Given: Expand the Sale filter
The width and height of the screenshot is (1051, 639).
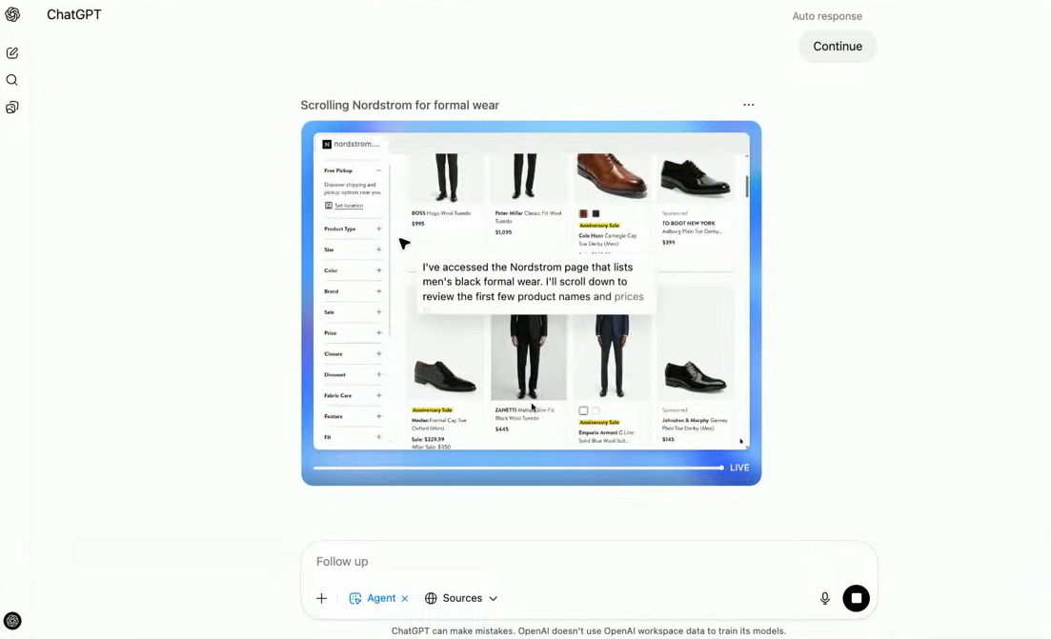Looking at the screenshot, I should coord(378,312).
